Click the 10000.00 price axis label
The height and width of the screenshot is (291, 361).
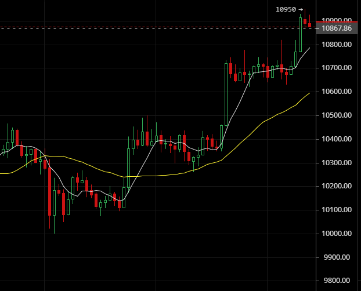(337, 234)
